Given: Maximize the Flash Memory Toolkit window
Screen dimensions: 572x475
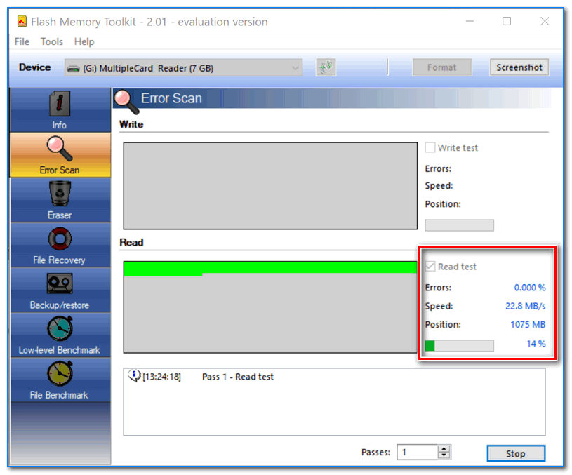Looking at the screenshot, I should click(507, 21).
